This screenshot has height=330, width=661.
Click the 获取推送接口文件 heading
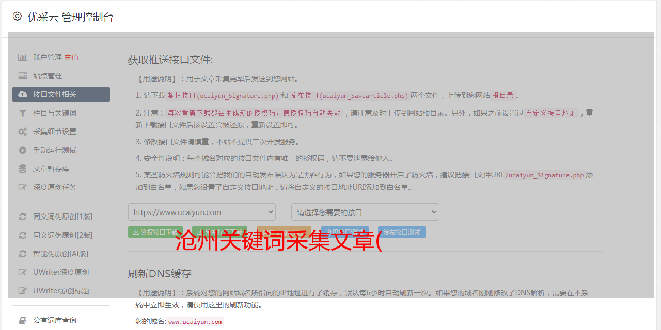pyautogui.click(x=170, y=60)
